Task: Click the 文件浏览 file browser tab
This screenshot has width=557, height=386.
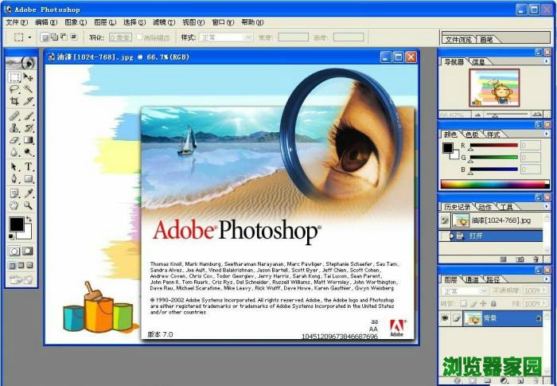Action: click(x=458, y=39)
